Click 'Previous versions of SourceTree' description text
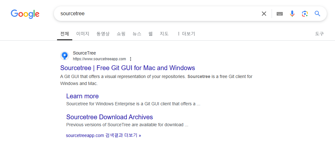The width and height of the screenshot is (335, 150). click(127, 125)
